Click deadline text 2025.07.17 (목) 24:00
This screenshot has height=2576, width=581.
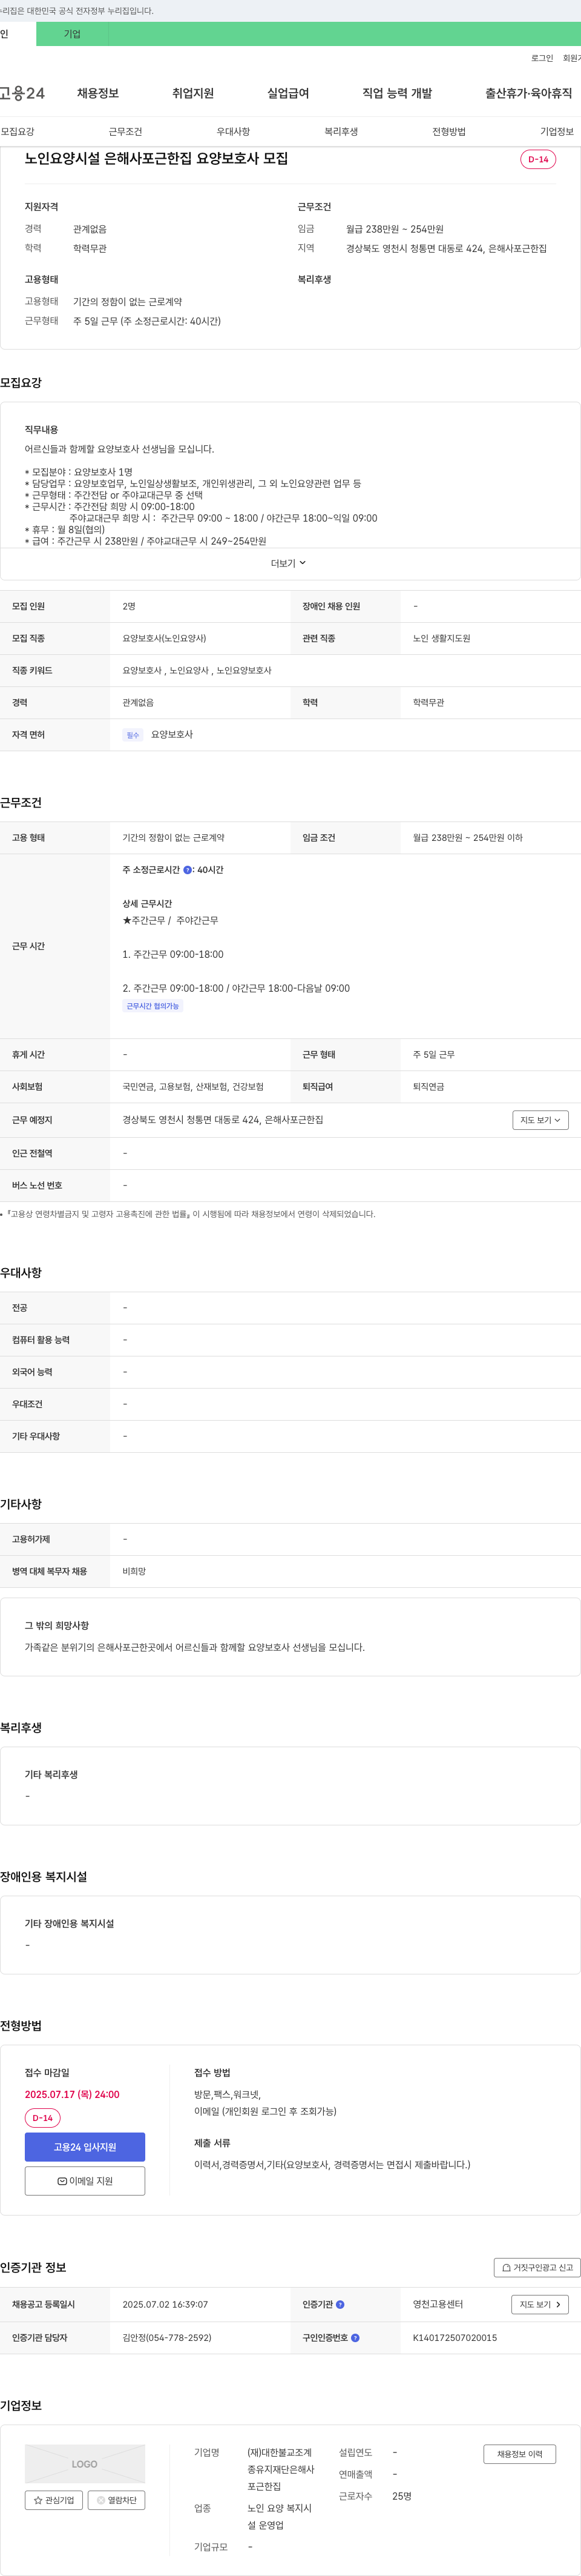(72, 2095)
